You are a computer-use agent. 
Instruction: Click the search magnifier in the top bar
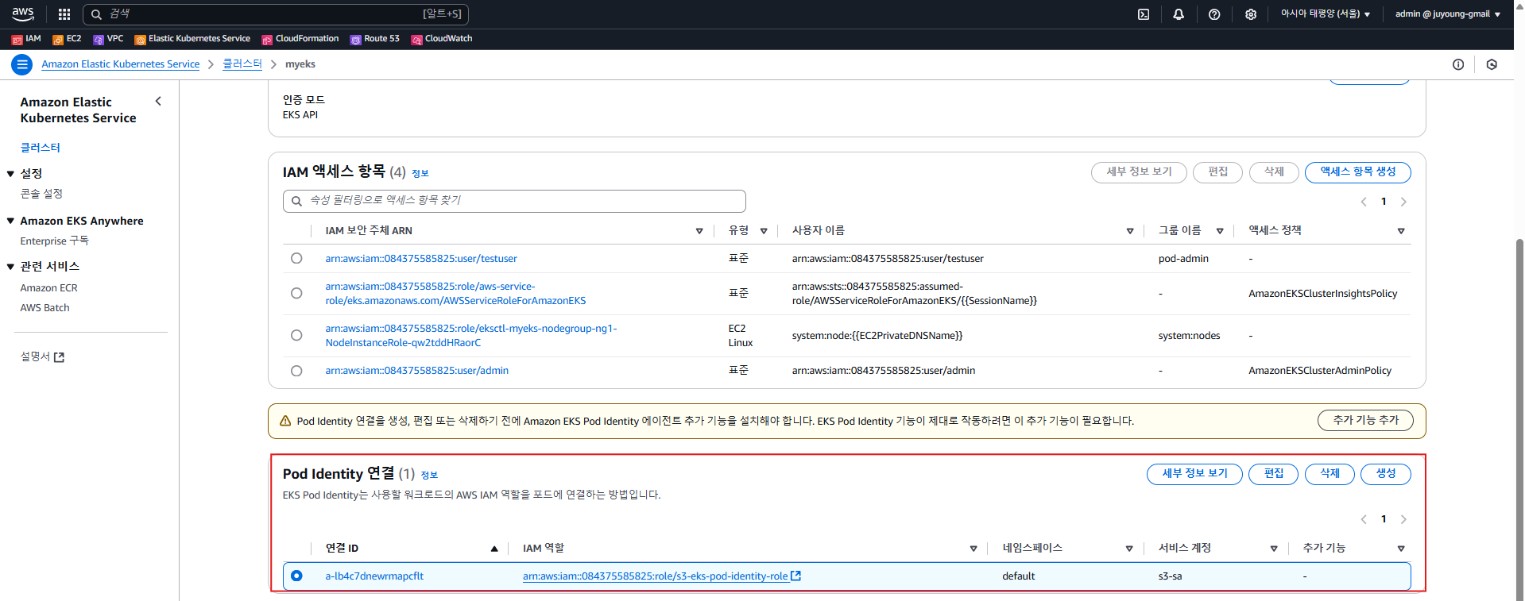tap(96, 14)
